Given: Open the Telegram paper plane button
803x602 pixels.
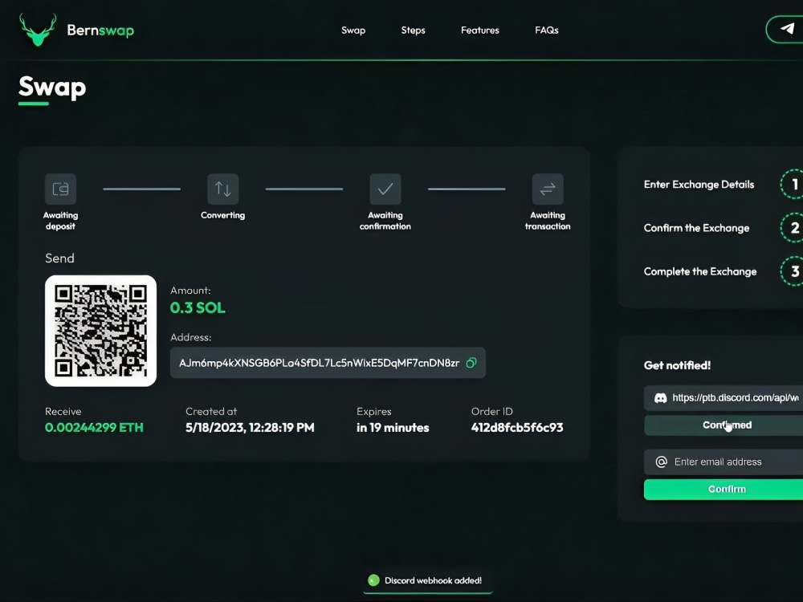Looking at the screenshot, I should (785, 29).
